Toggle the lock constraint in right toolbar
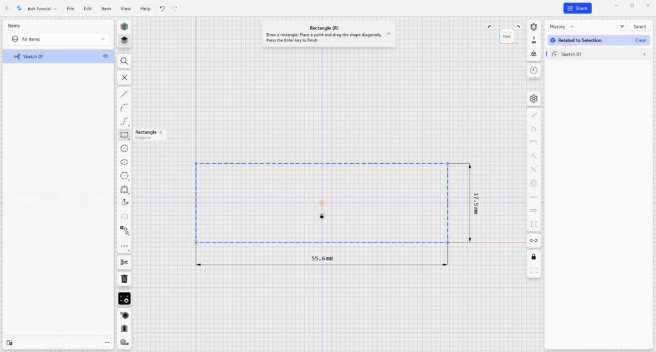Screen dimensions: 656x352 [534, 257]
